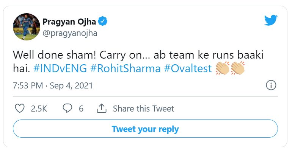Click the share arrow icon

101,109
